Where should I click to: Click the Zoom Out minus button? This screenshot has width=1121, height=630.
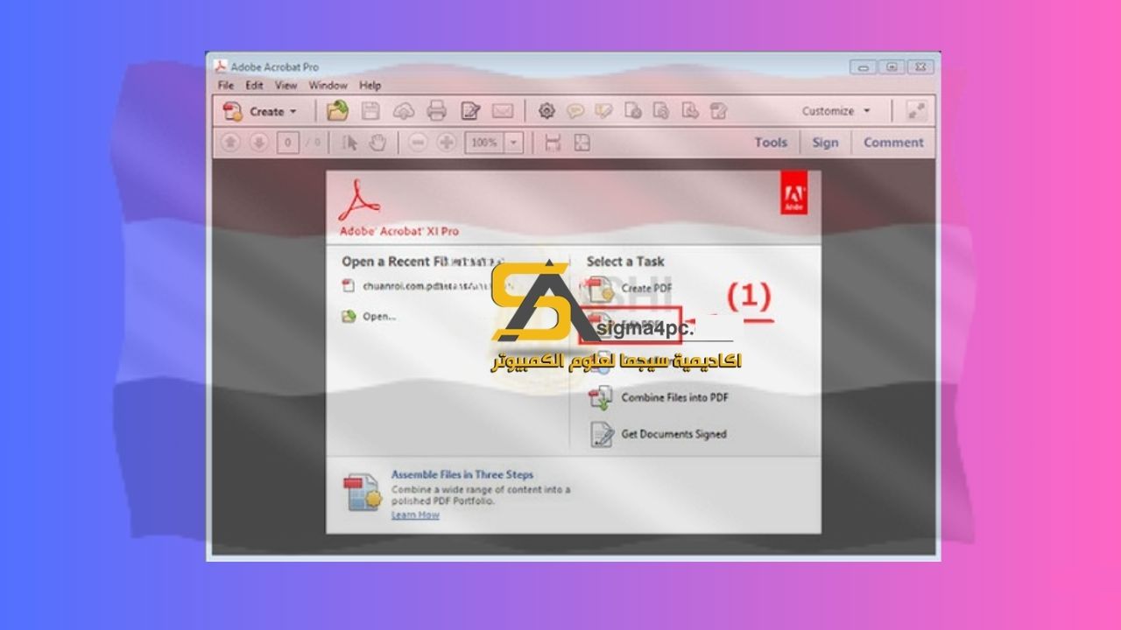(x=418, y=143)
